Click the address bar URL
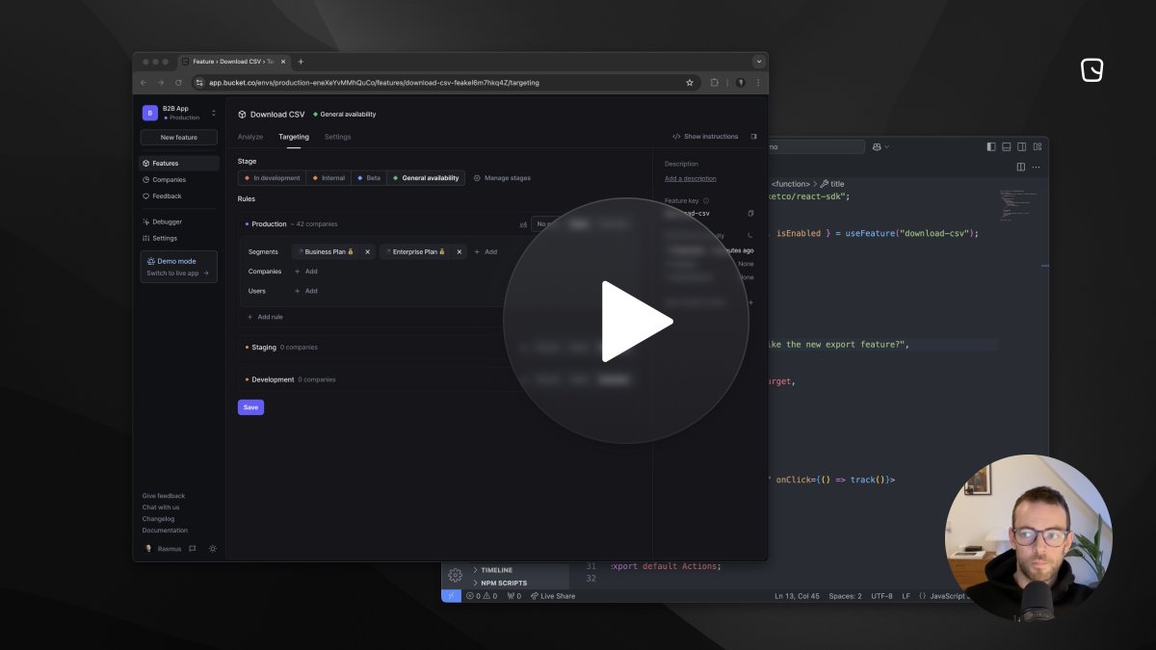1156x650 pixels. click(x=374, y=83)
